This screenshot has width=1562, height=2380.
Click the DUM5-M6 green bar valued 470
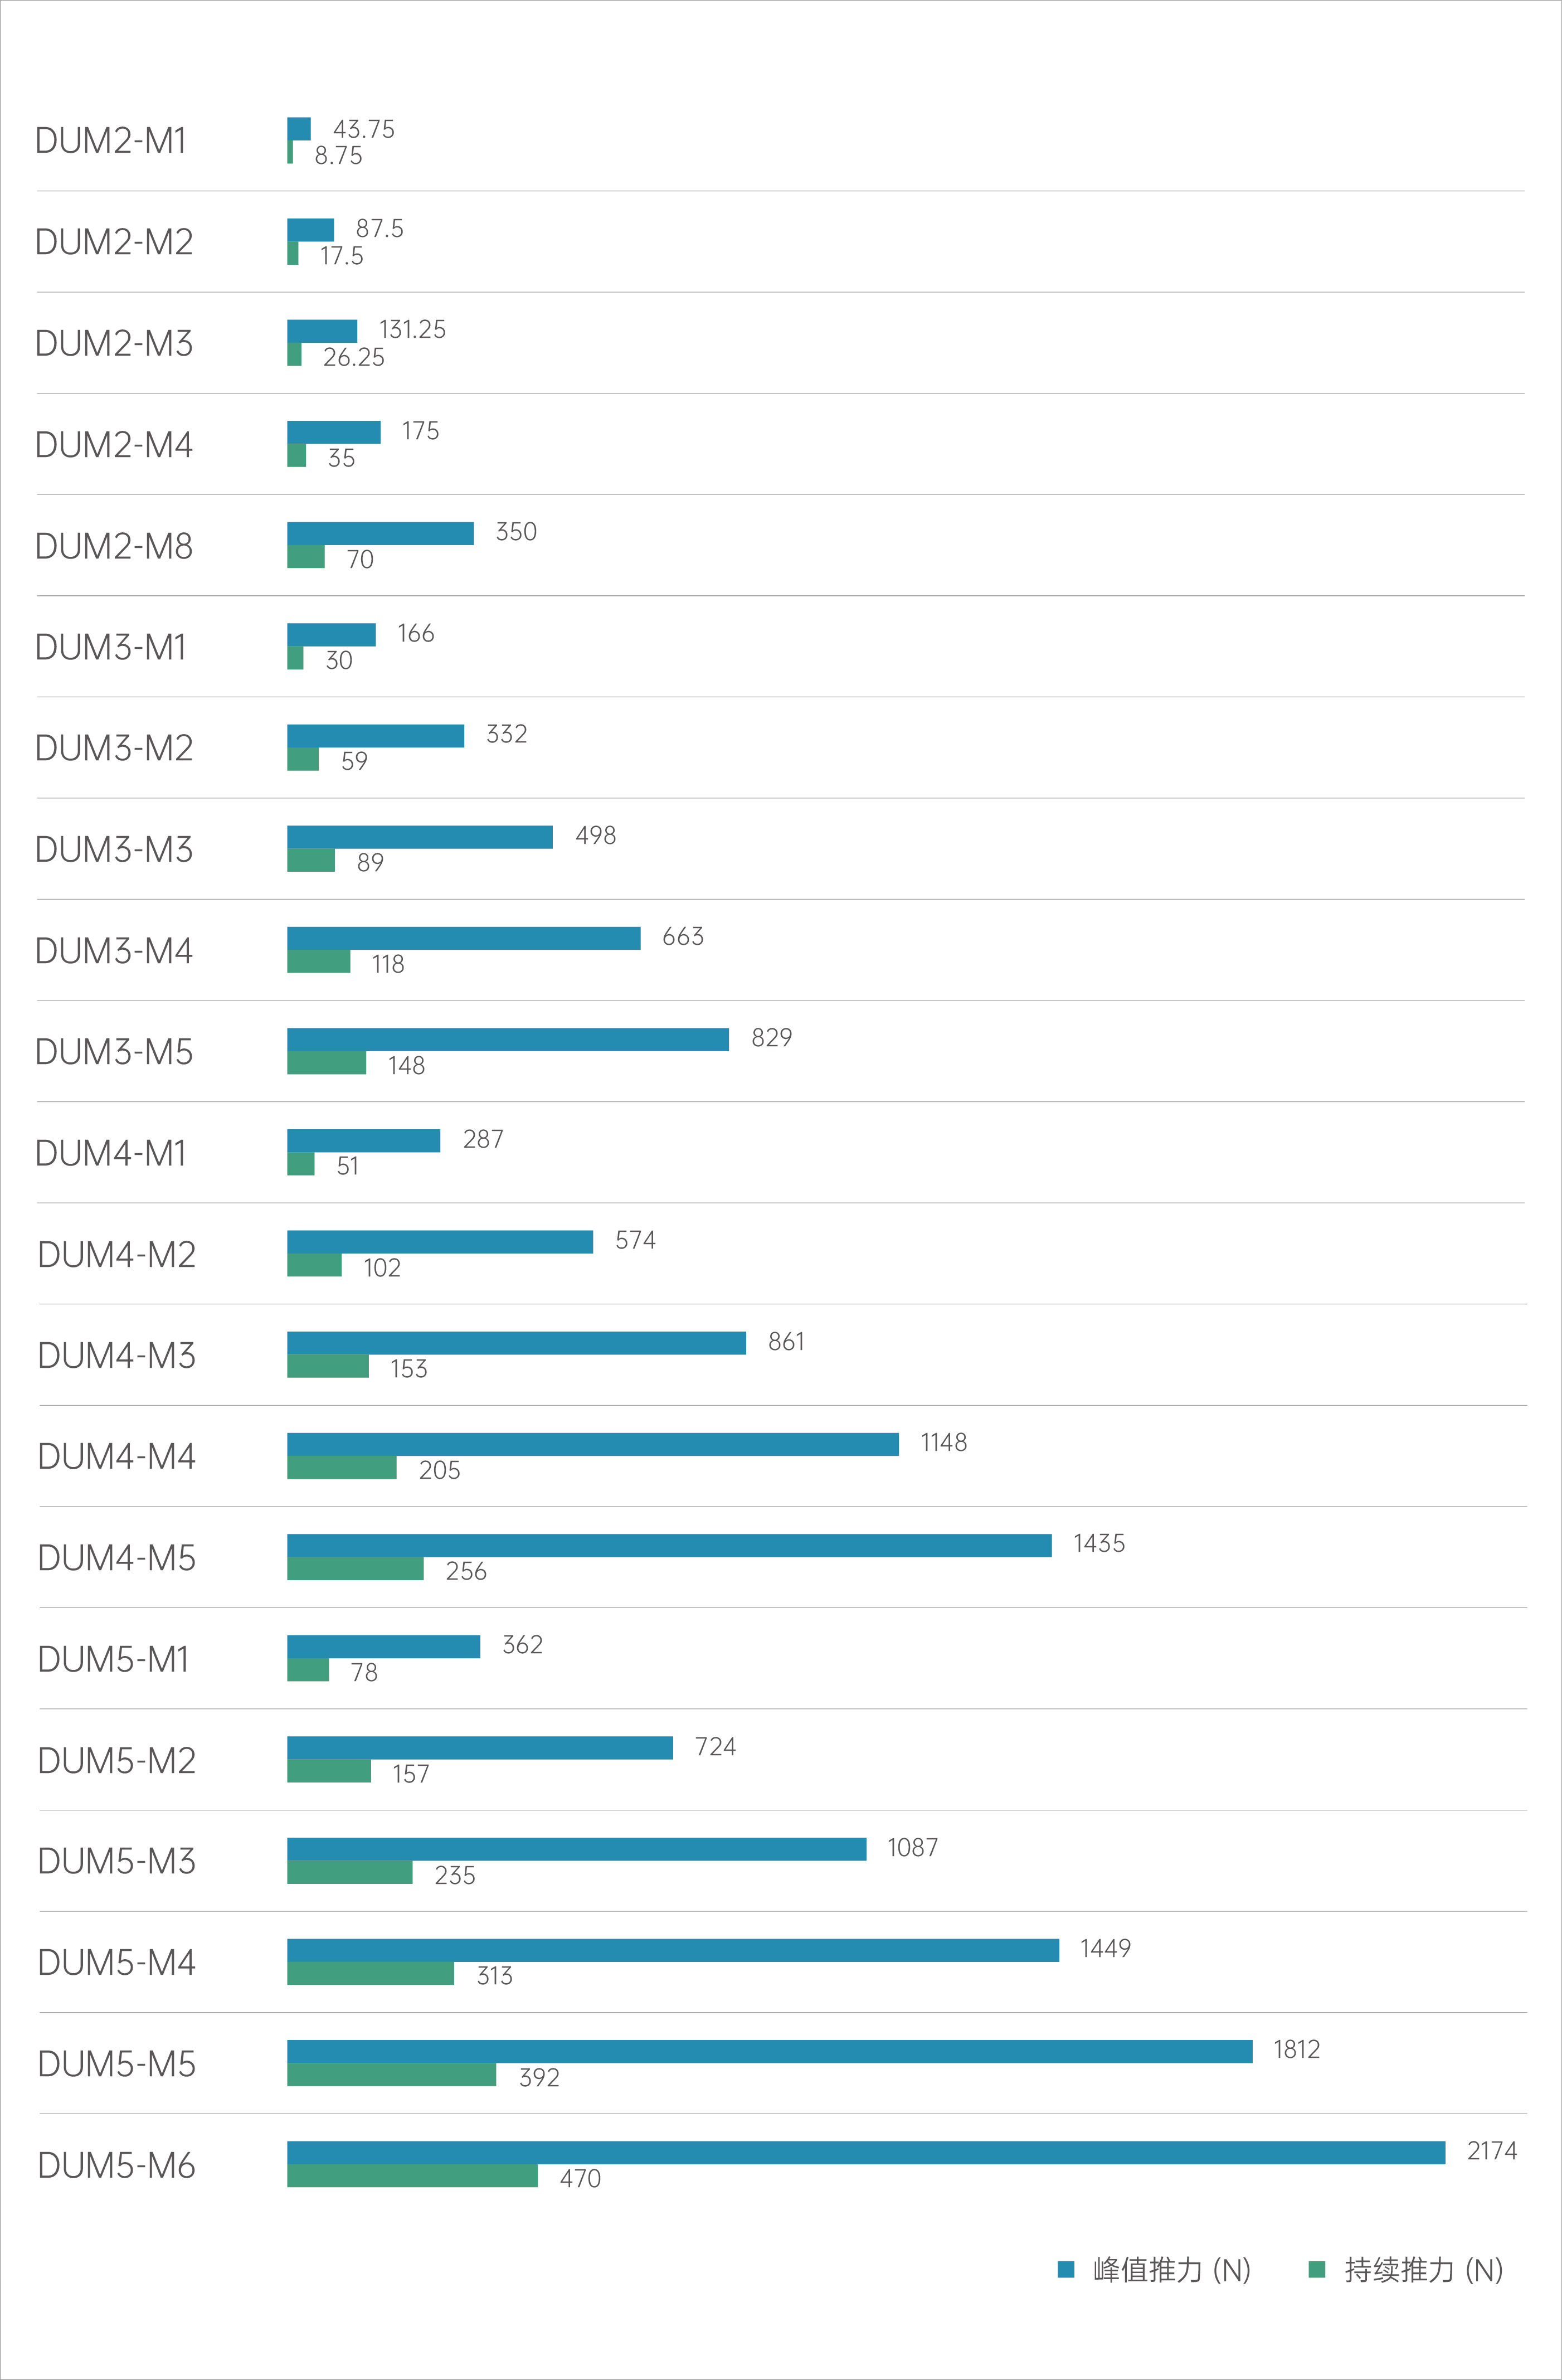tap(412, 2175)
